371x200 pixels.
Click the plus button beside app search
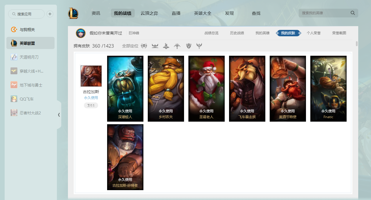[x=50, y=14]
